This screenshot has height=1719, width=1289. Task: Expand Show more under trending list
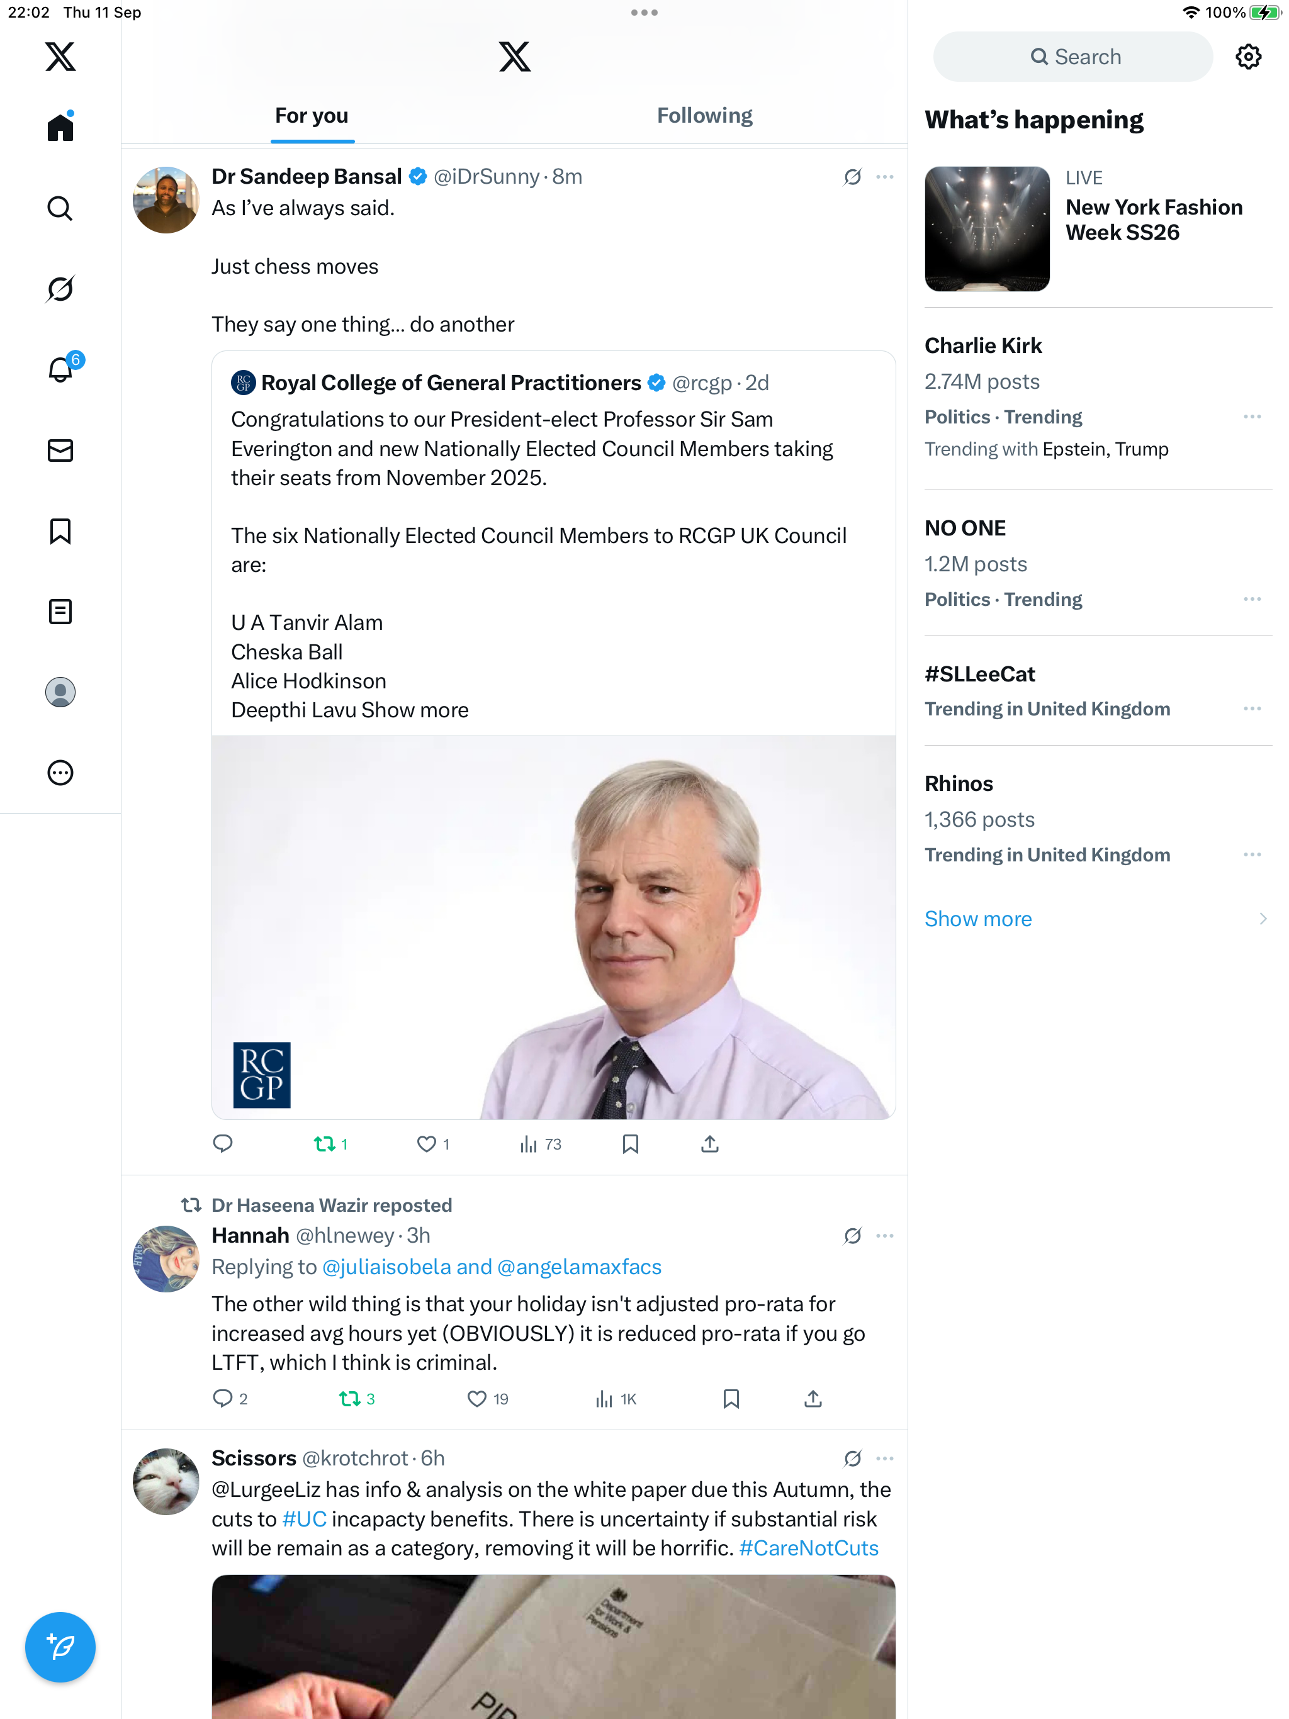(x=978, y=919)
